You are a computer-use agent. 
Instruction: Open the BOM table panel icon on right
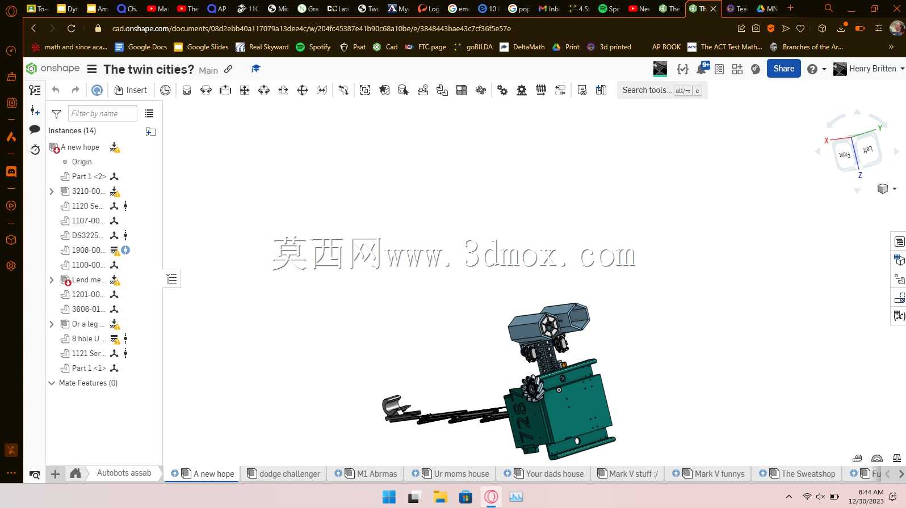(899, 242)
